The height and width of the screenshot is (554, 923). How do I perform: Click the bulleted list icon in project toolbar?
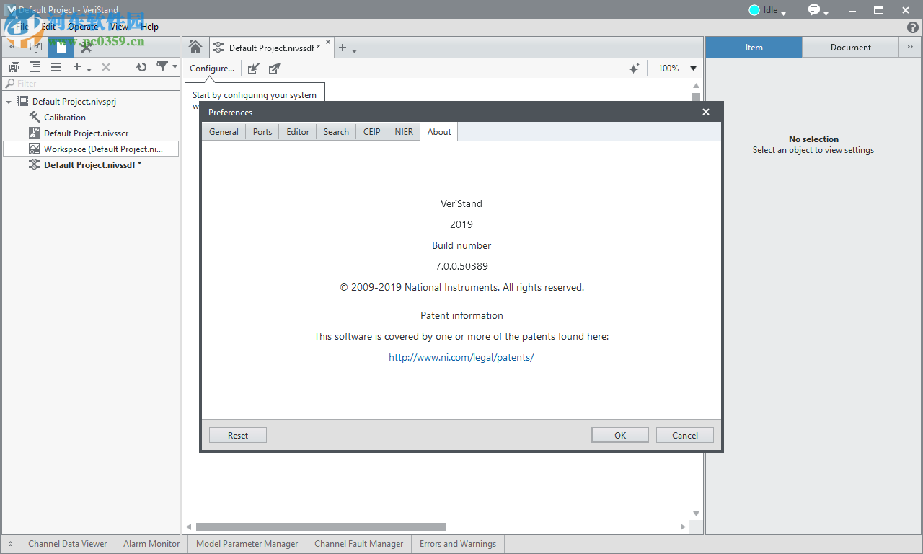56,67
